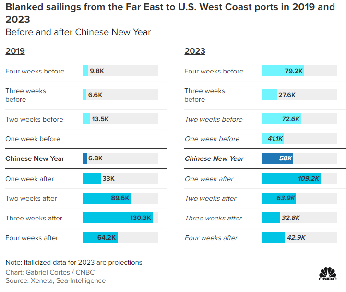Click the 2023 41.1K one week before bar
The height and width of the screenshot is (292, 346).
[x=273, y=139]
